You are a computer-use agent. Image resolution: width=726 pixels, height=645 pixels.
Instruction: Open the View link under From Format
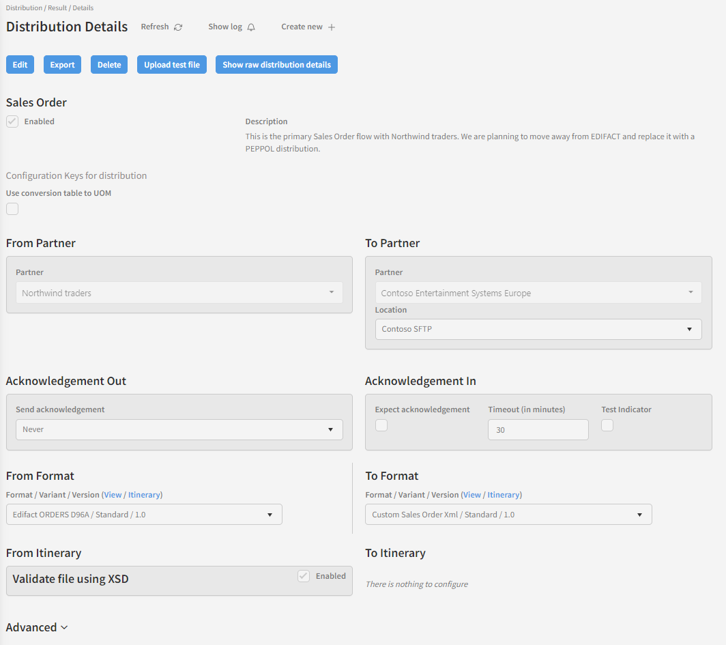click(113, 495)
